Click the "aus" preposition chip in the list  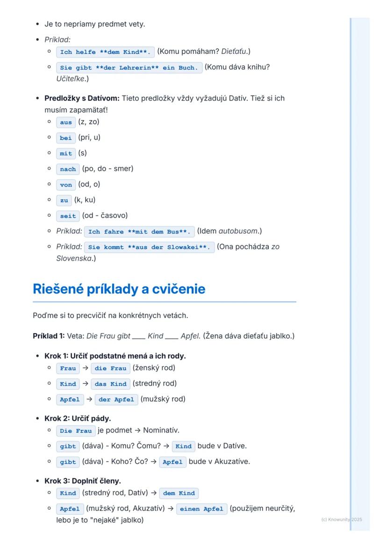[66, 122]
